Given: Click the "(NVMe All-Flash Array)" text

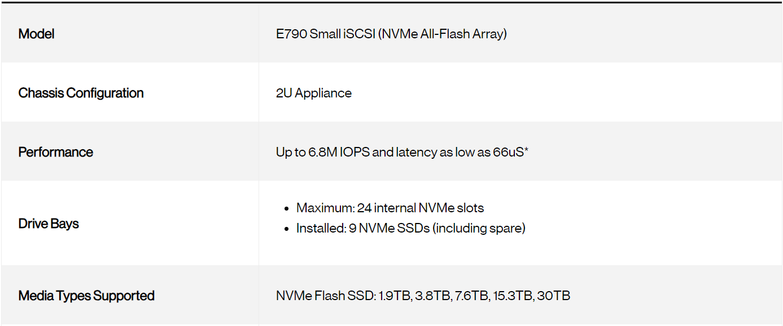Looking at the screenshot, I should pos(443,34).
